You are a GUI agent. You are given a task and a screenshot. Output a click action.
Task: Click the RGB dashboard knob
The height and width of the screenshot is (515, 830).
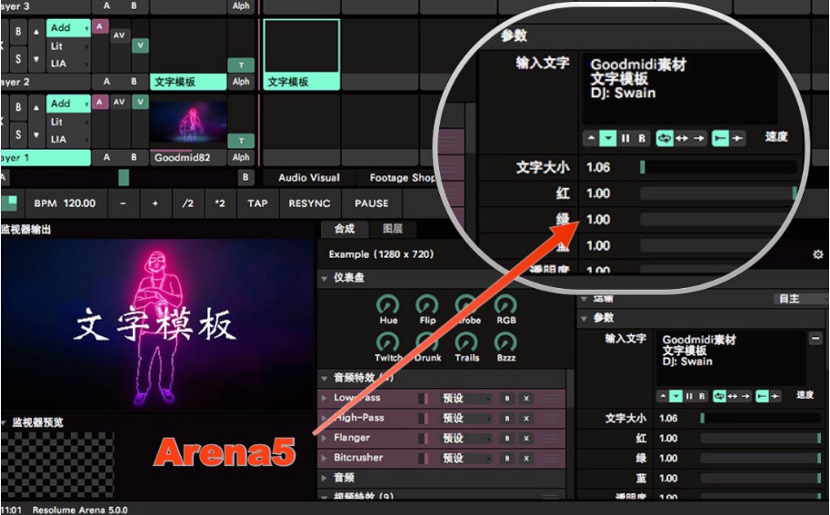click(506, 305)
